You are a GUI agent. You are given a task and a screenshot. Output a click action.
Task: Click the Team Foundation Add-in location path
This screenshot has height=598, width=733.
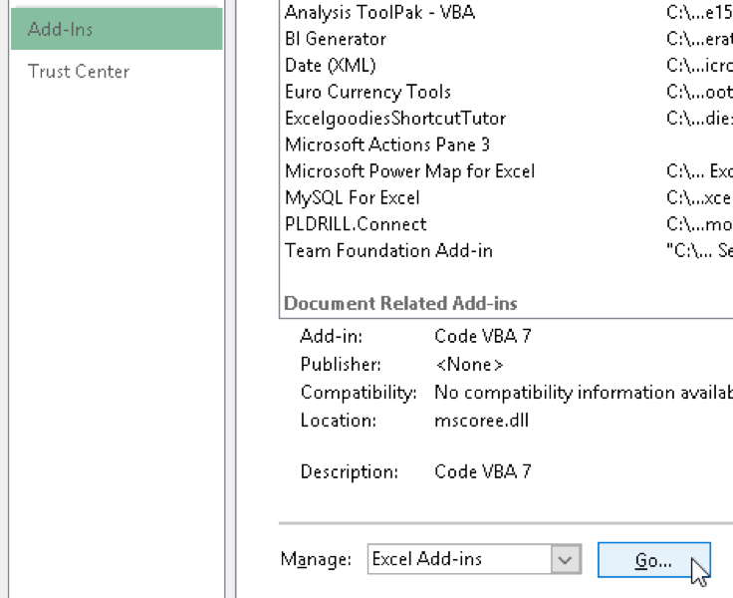699,250
